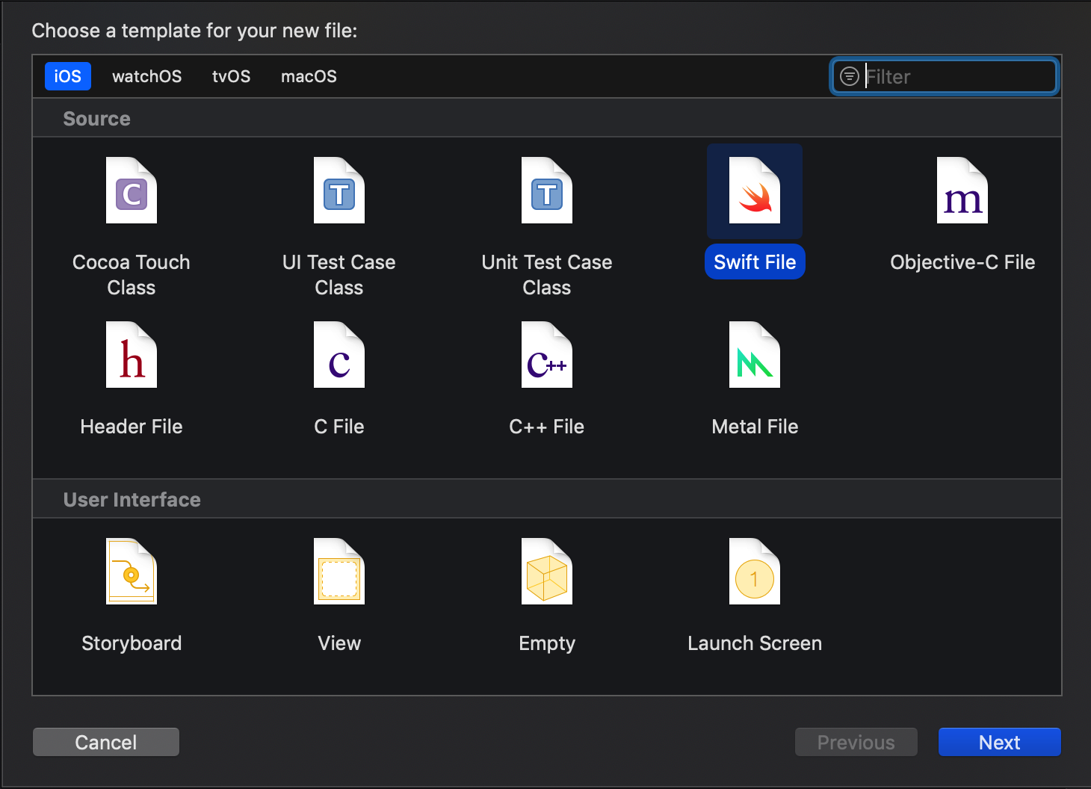Click the Metal File label
Viewport: 1091px width, 789px height.
point(755,427)
